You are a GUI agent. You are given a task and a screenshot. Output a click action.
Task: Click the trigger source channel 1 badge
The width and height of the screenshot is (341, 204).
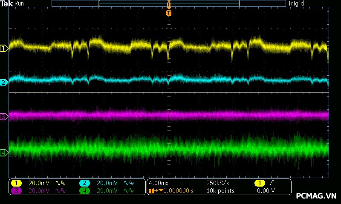(260, 183)
